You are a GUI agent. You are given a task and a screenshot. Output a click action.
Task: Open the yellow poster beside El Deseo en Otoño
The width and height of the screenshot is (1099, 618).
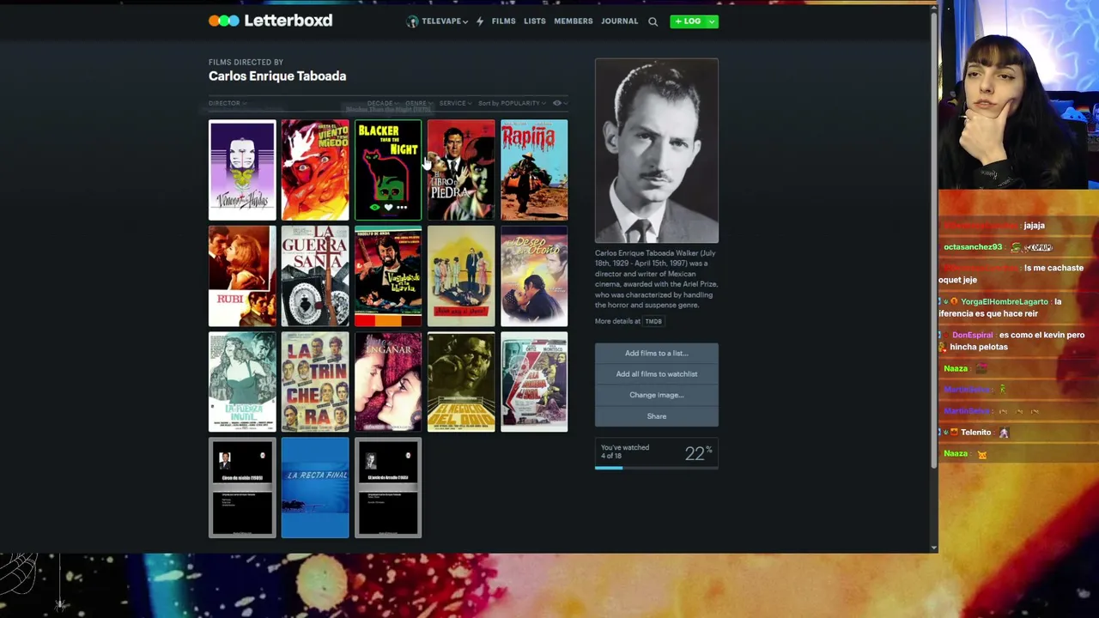pyautogui.click(x=461, y=276)
